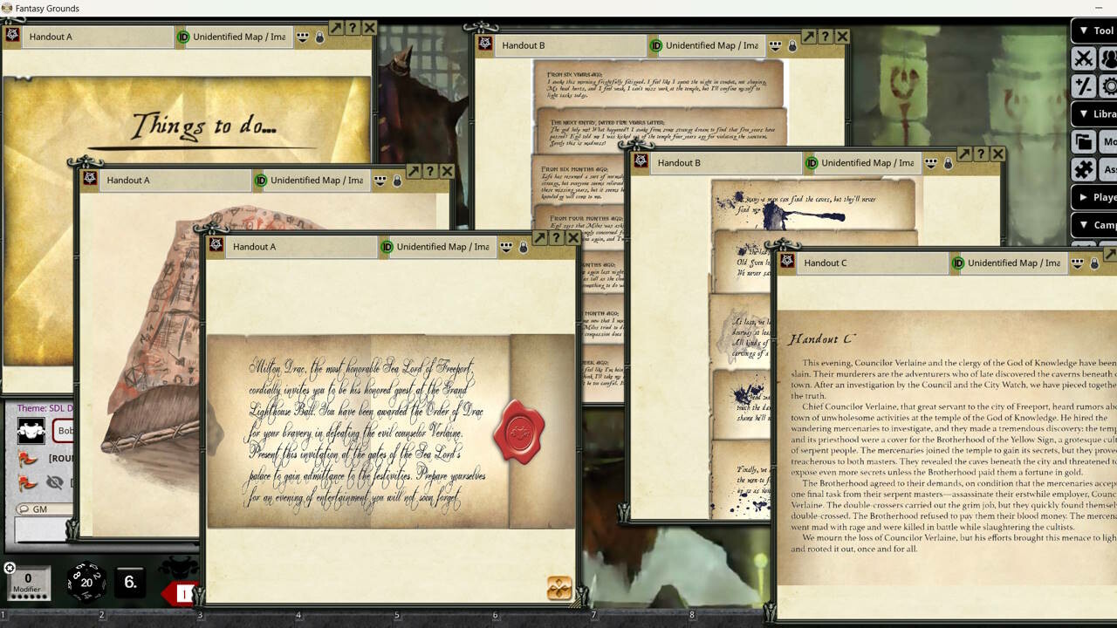This screenshot has height=628, width=1117.
Task: Click link icon of "Things to do" Handout A
Action: [11, 36]
